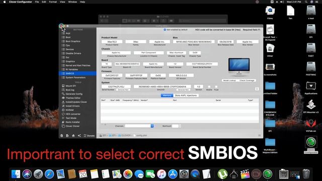Screen dimensions: 322x181
Task: Click the Firmware Features input field
Action: (112, 75)
